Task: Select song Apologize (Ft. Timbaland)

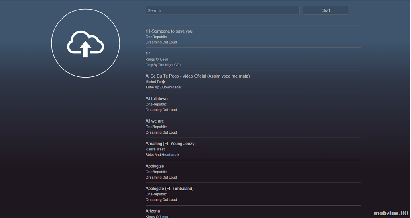Action: pos(170,189)
